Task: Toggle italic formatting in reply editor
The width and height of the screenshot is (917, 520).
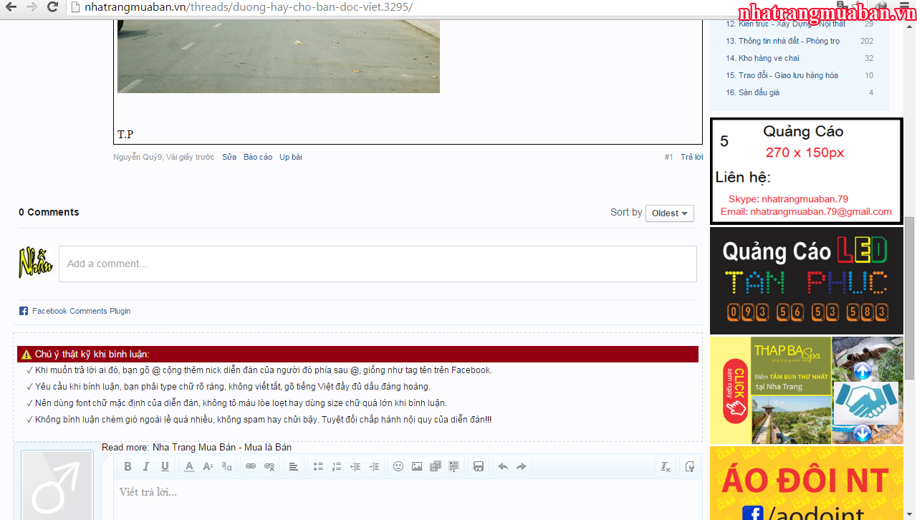Action: 146,466
